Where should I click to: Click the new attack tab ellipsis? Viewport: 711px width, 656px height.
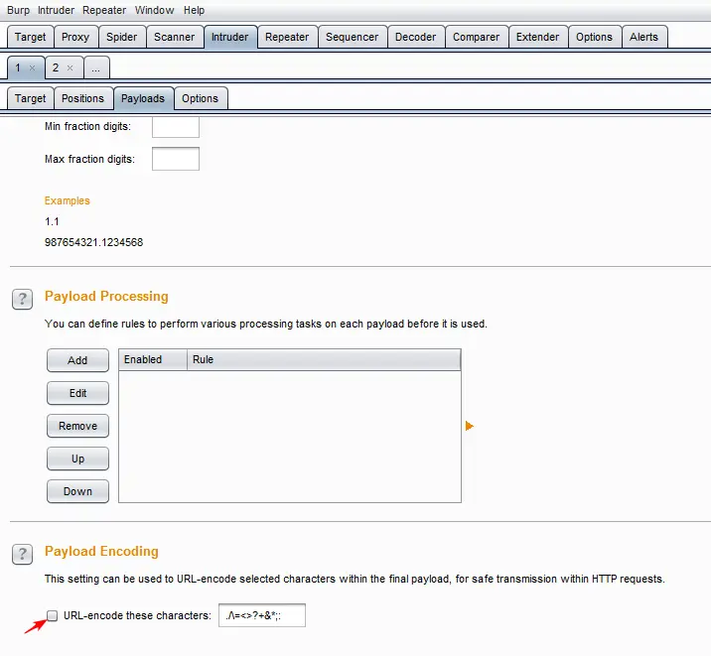point(96,67)
